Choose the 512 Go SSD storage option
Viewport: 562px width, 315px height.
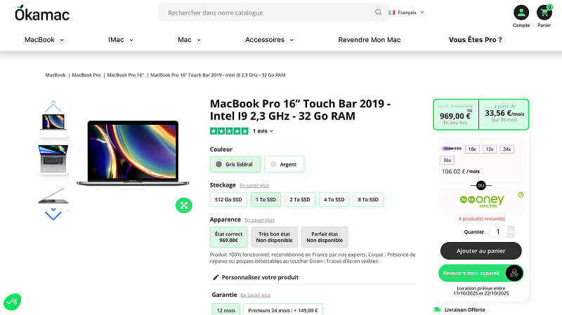tap(228, 200)
